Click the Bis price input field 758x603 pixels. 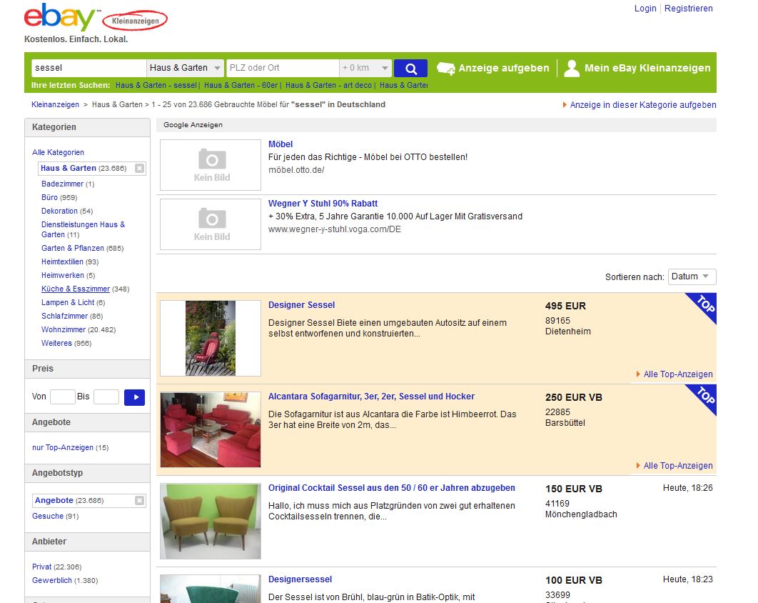[106, 397]
